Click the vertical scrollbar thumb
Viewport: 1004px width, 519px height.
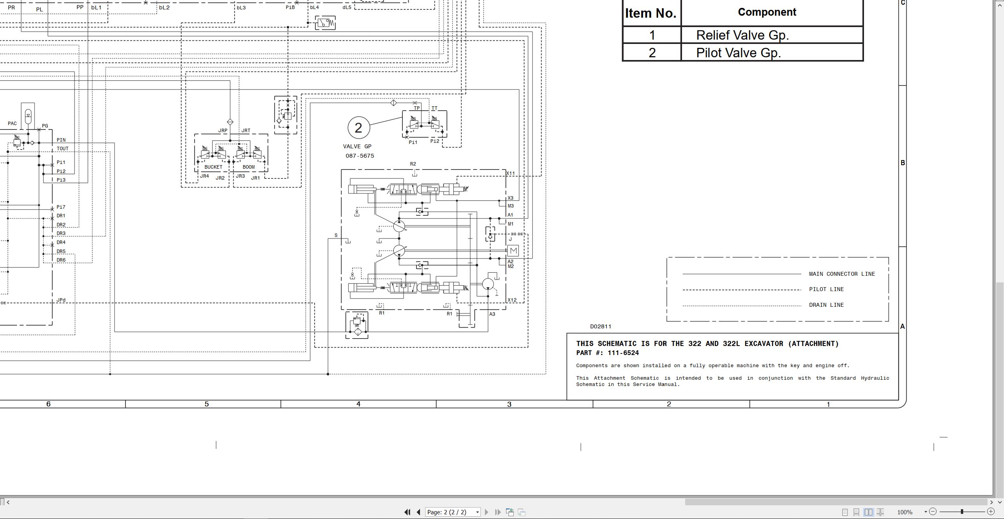tap(1000, 390)
